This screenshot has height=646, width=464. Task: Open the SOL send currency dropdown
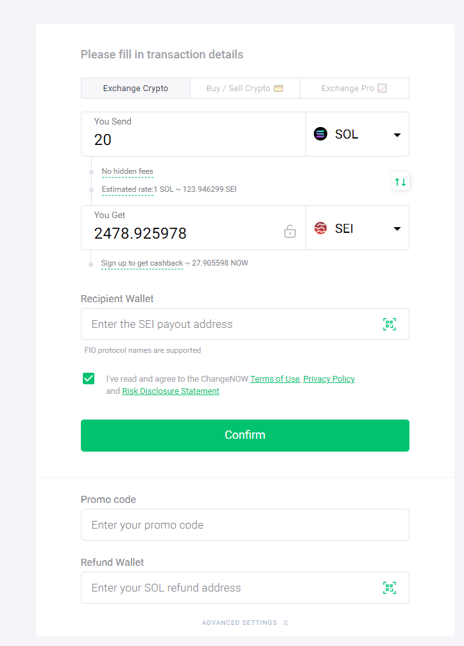pyautogui.click(x=397, y=135)
